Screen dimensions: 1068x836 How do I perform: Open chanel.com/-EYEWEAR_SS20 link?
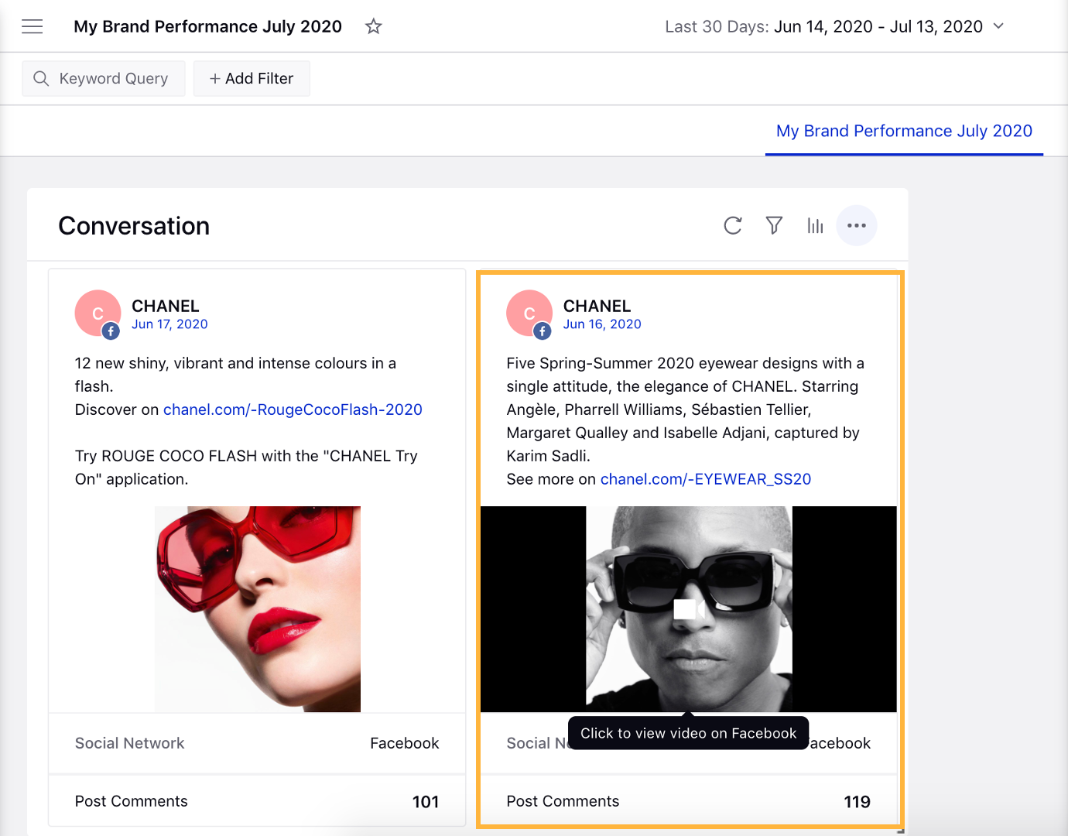[706, 479]
